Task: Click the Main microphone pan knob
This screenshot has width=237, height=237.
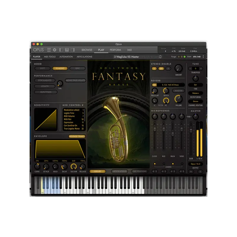Action: pos(173,116)
